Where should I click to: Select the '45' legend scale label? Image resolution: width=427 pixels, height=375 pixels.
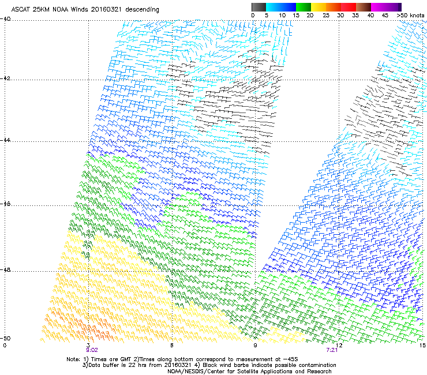pos(385,16)
